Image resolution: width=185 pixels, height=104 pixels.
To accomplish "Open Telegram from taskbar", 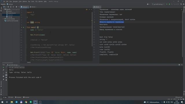I will (x=16, y=102).
